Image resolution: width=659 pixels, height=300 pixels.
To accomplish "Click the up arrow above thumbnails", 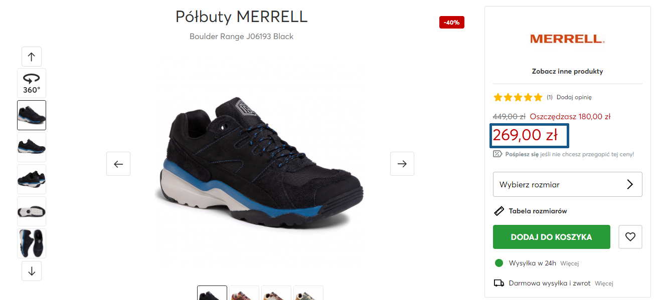I will (x=32, y=57).
